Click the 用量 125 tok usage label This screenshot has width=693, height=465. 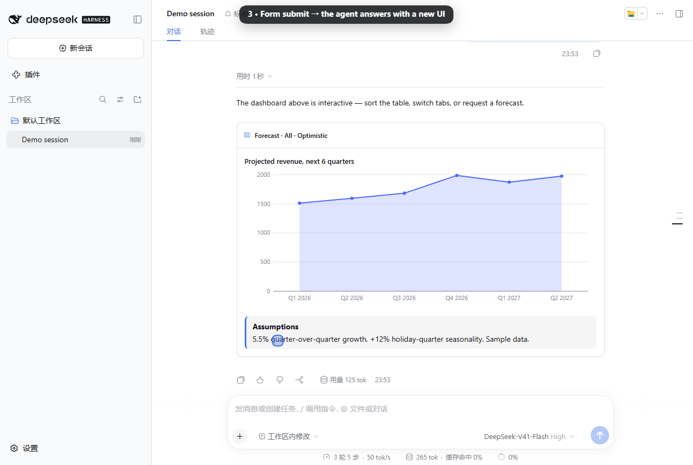[343, 380]
